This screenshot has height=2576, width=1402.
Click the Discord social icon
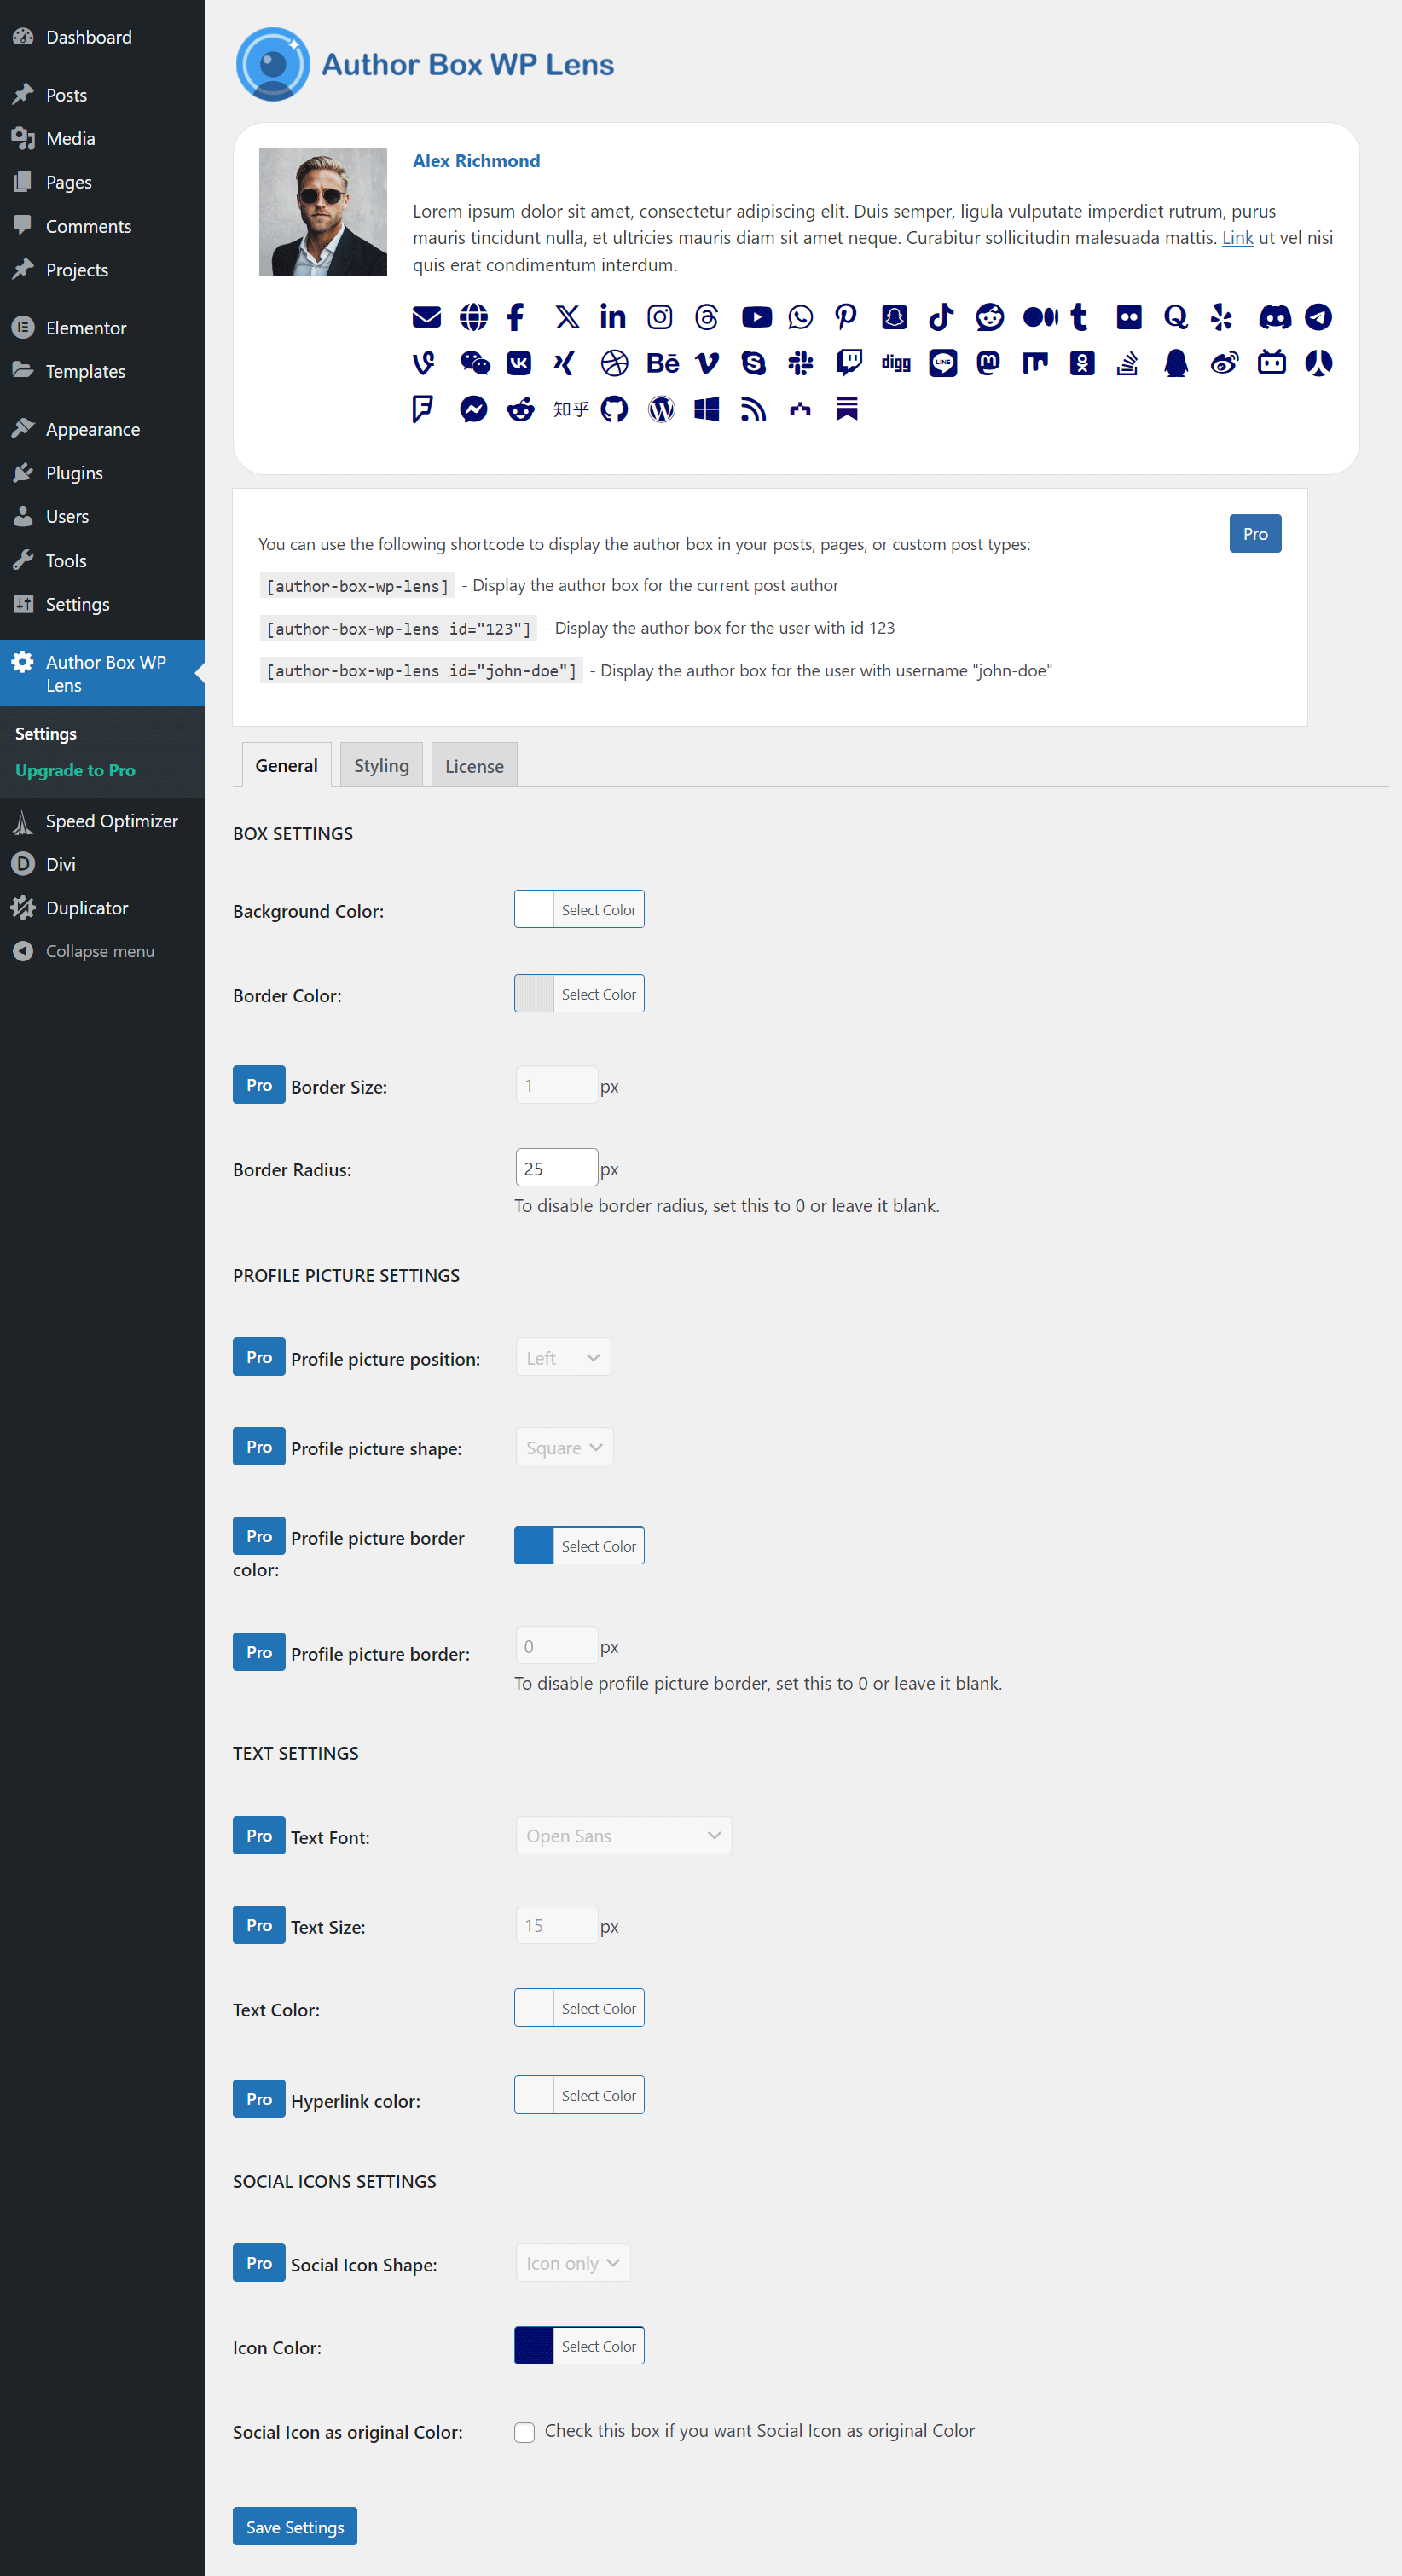[1274, 317]
